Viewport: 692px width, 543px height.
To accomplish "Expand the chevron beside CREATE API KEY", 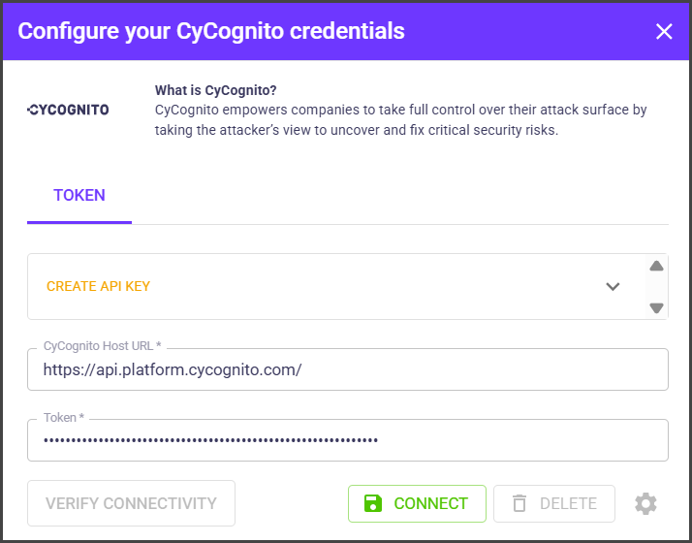I will (x=613, y=286).
